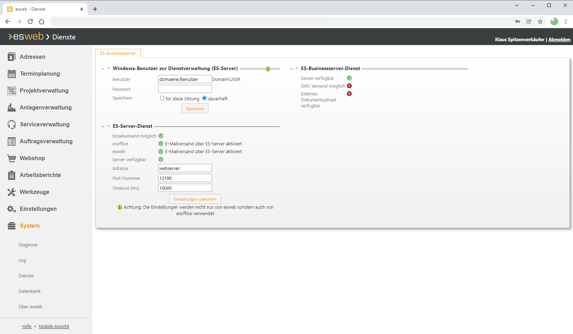Click green check in esweb row
Viewport: 573px width, 334px height.
[x=161, y=151]
